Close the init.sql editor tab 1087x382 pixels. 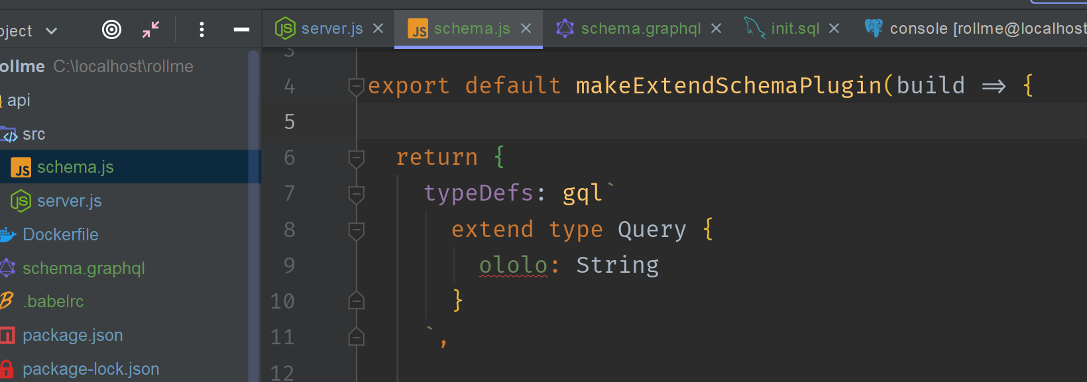point(834,28)
